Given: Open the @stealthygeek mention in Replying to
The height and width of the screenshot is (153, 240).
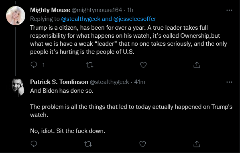Looking at the screenshot, I should [x=81, y=19].
